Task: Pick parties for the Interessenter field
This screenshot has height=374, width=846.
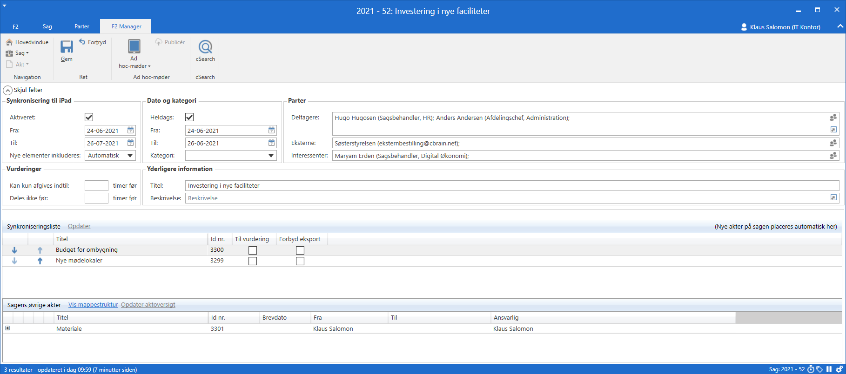Action: [x=833, y=156]
